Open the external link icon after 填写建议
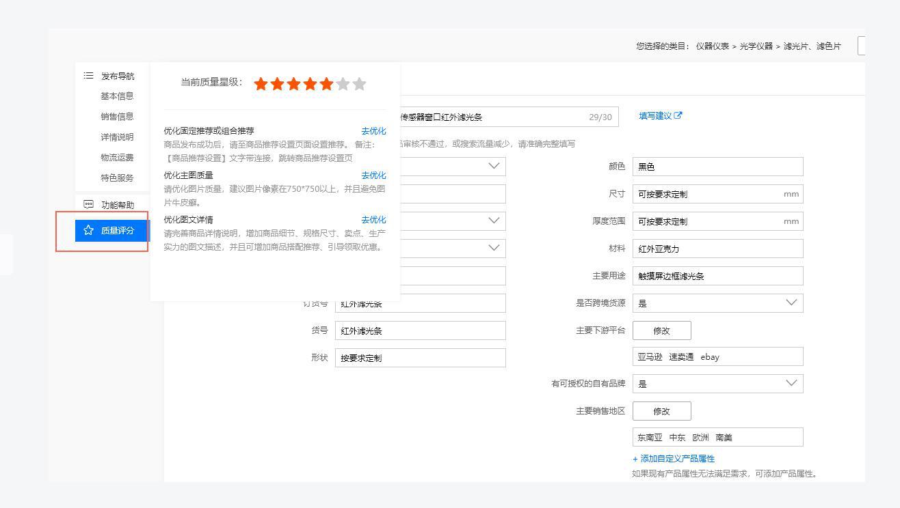 pyautogui.click(x=676, y=115)
